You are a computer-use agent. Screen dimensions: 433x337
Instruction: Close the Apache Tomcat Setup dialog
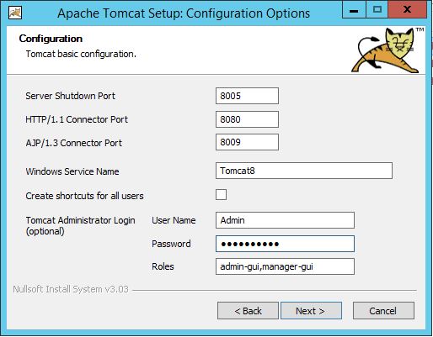408,10
